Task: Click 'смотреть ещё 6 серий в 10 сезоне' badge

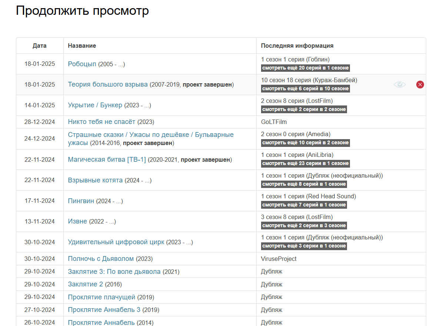Action: coord(305,89)
